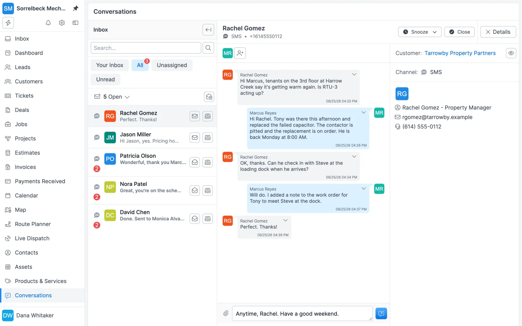This screenshot has width=522, height=326.
Task: Select the All filter tab
Action: 140,65
